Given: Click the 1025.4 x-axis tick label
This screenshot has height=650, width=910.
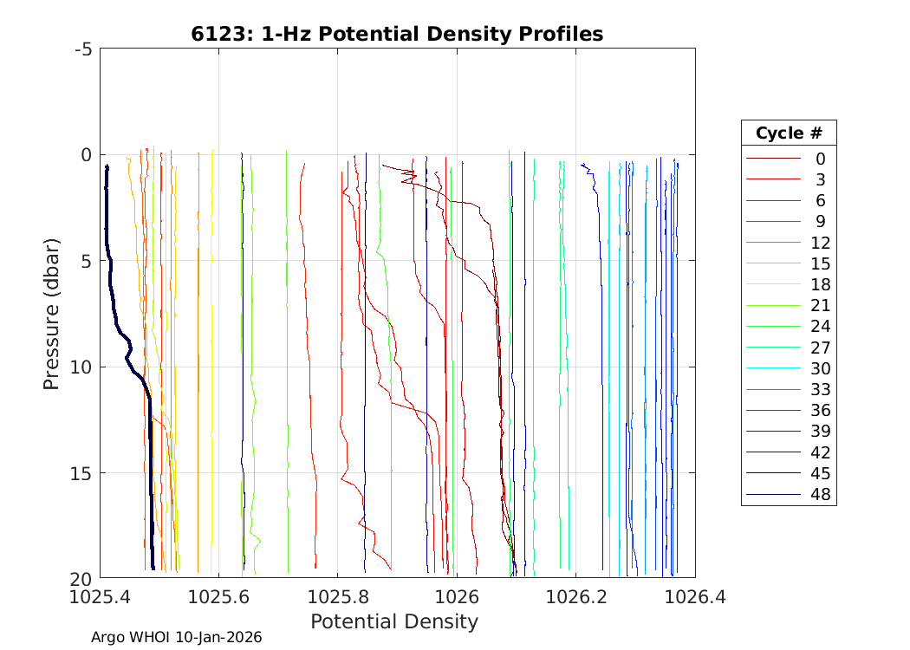Looking at the screenshot, I should click(x=101, y=597).
